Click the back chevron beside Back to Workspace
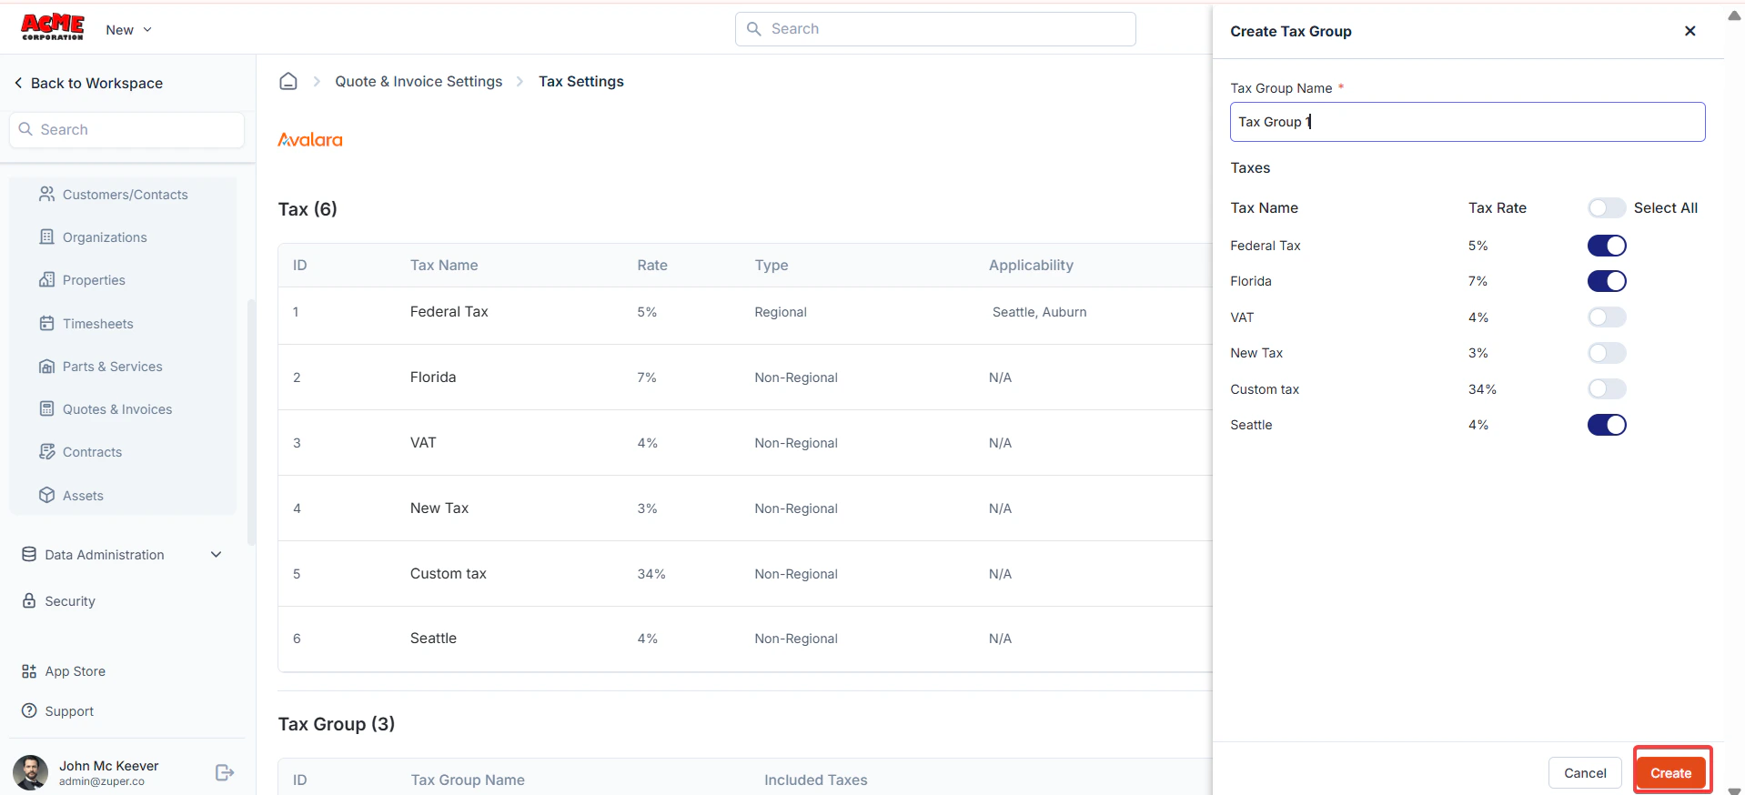This screenshot has width=1745, height=795. tap(18, 83)
